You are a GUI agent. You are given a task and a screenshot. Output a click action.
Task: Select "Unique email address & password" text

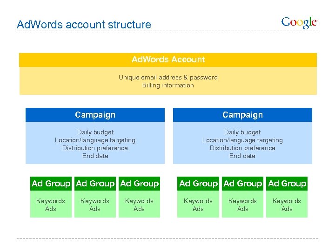168,77
